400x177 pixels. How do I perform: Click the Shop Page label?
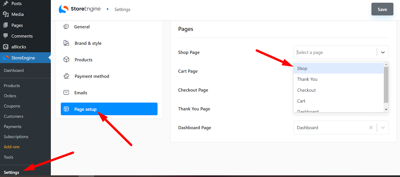pyautogui.click(x=189, y=52)
